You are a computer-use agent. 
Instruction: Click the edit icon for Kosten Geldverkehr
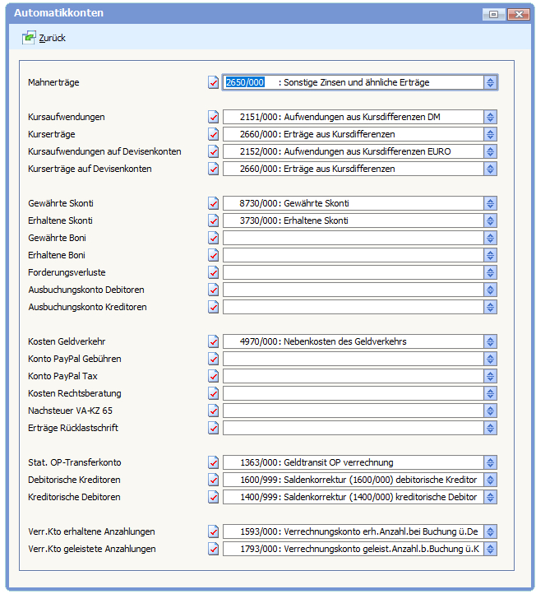click(x=214, y=341)
